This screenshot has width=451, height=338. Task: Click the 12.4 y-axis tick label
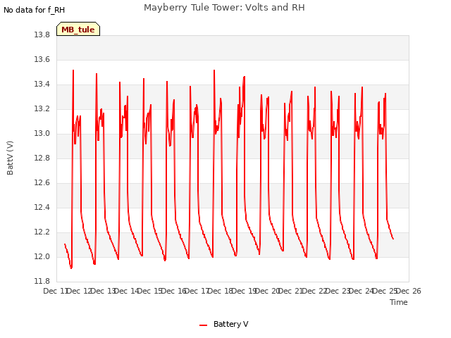click(42, 207)
